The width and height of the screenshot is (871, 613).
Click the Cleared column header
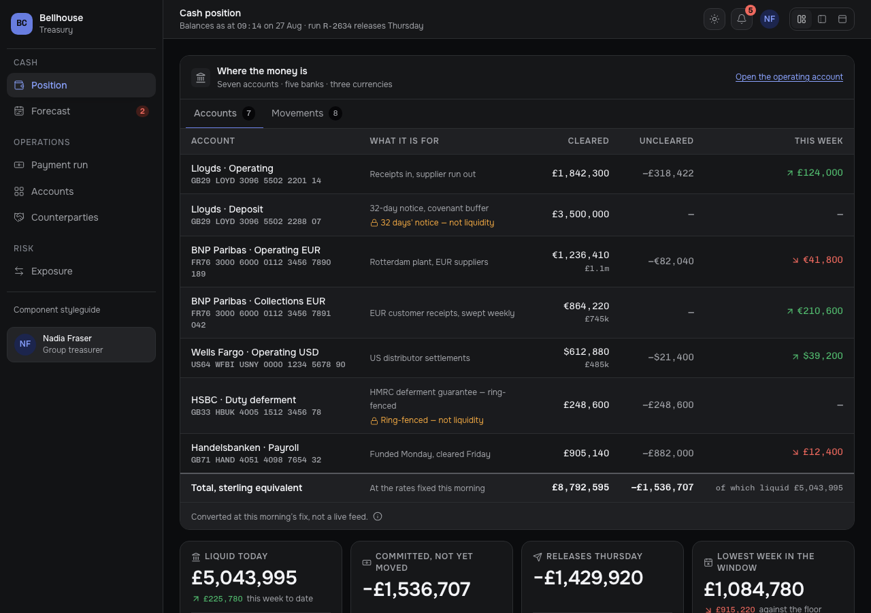click(x=589, y=141)
